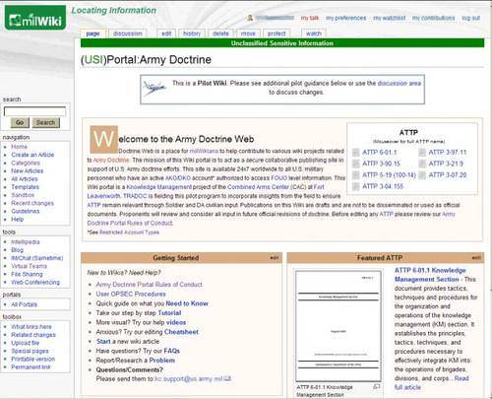Open my talk link
Image resolution: width=492 pixels, height=399 pixels.
coord(310,18)
